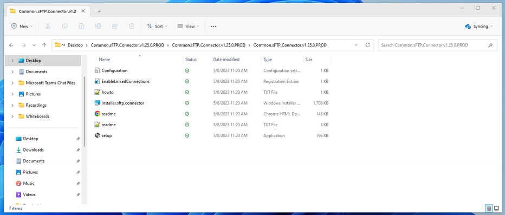The height and width of the screenshot is (215, 505).
Task: Click the Paste clipboard icon
Action: point(81,27)
